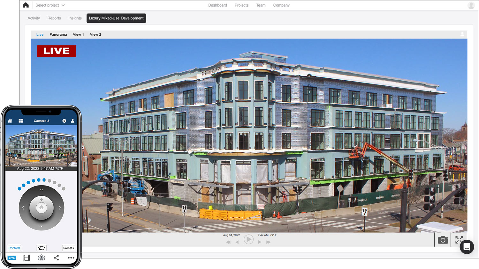This screenshot has width=479, height=269.
Task: Open the chat support bubble
Action: pyautogui.click(x=467, y=247)
